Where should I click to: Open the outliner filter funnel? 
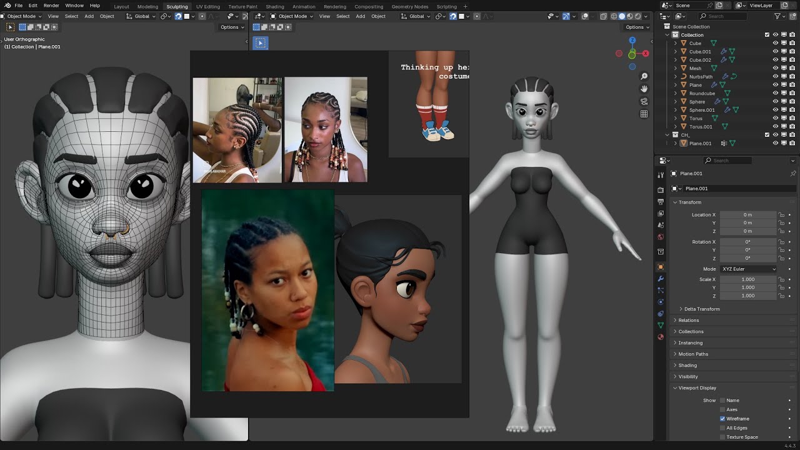click(x=778, y=16)
